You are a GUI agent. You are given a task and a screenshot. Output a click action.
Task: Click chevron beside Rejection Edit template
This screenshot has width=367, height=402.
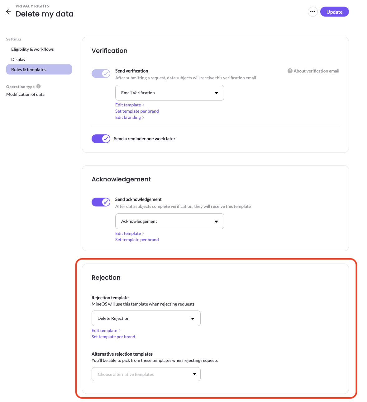point(119,330)
